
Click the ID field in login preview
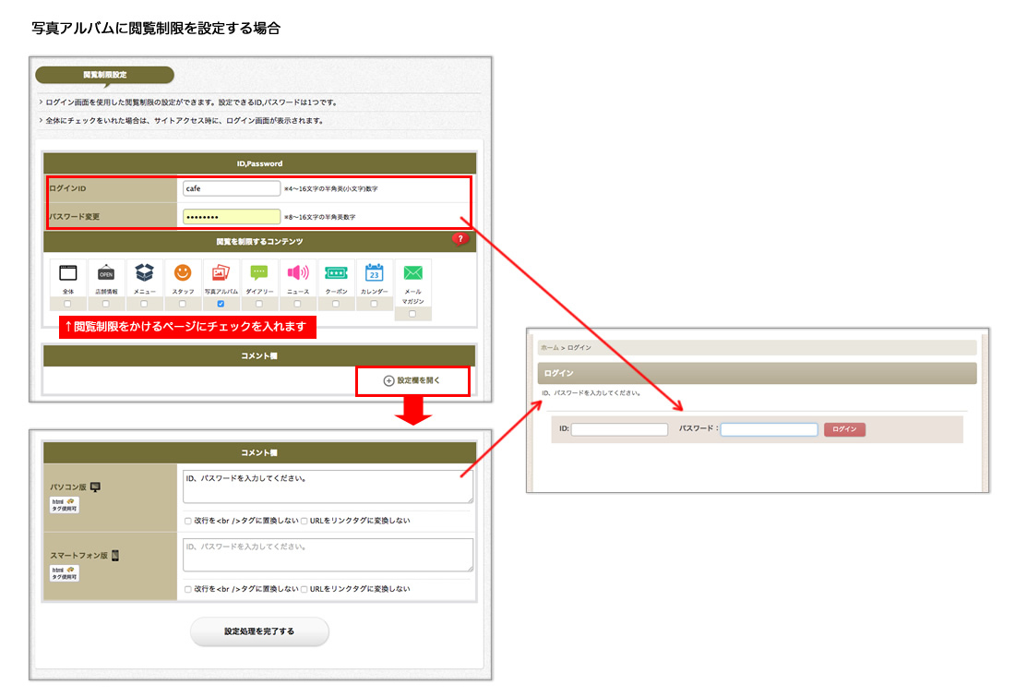pos(619,429)
